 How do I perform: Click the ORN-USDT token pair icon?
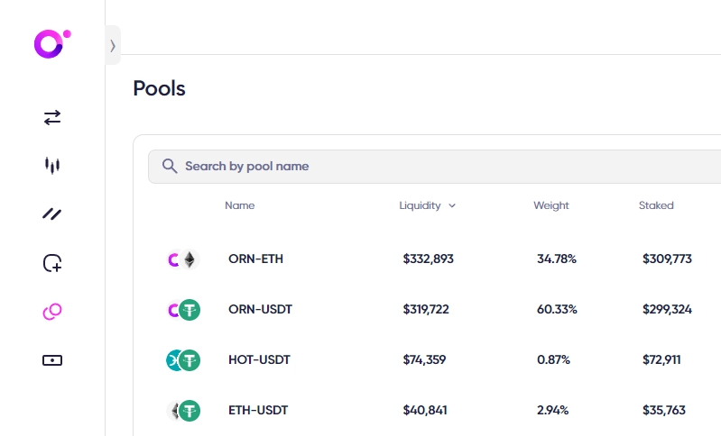click(x=183, y=310)
